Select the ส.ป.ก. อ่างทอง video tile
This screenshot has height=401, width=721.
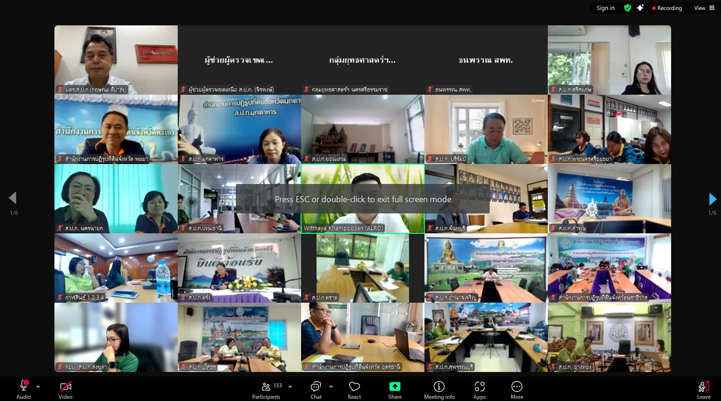[609, 337]
